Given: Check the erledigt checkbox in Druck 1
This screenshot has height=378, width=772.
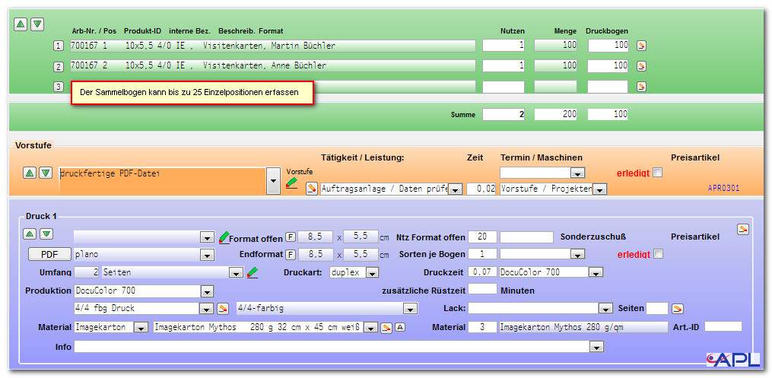Looking at the screenshot, I should [657, 254].
